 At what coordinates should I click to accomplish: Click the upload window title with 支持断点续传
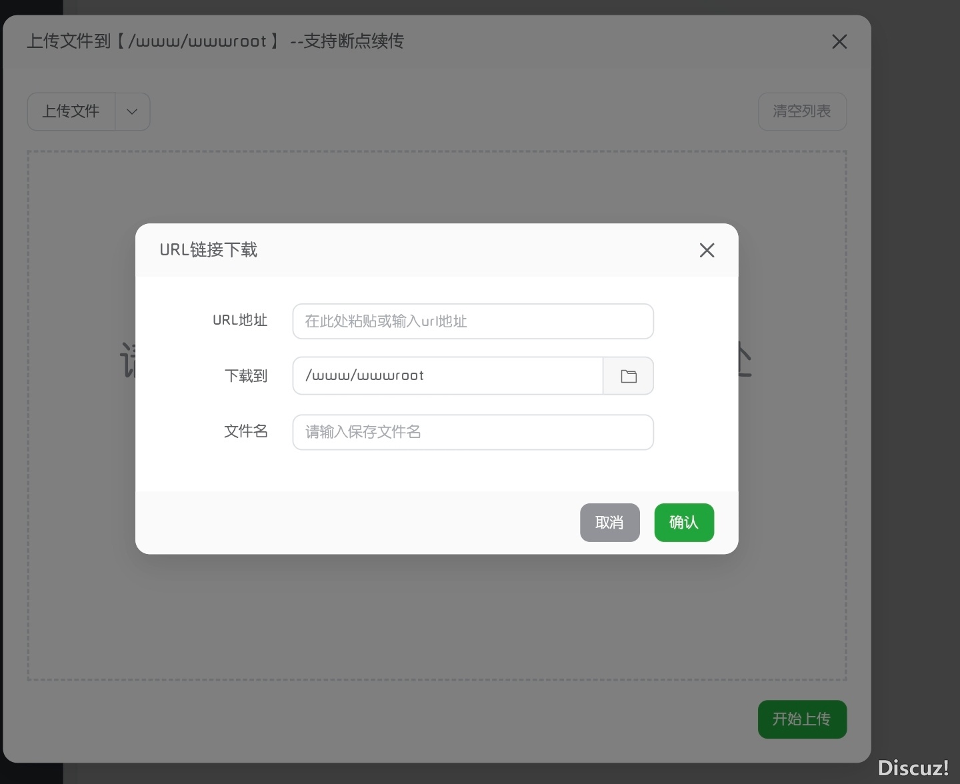tap(215, 41)
